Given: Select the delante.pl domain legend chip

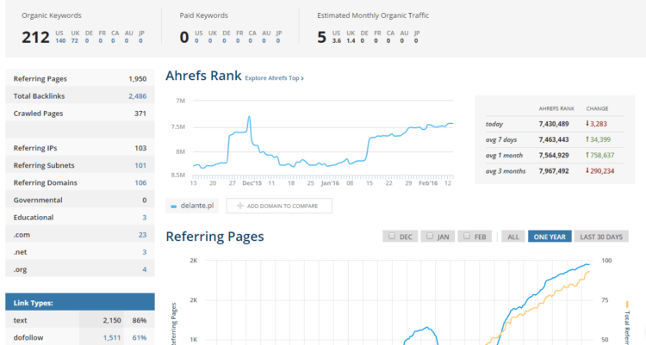Looking at the screenshot, I should tap(192, 206).
